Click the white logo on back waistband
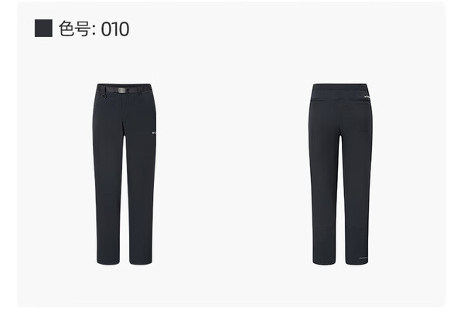 367,97
